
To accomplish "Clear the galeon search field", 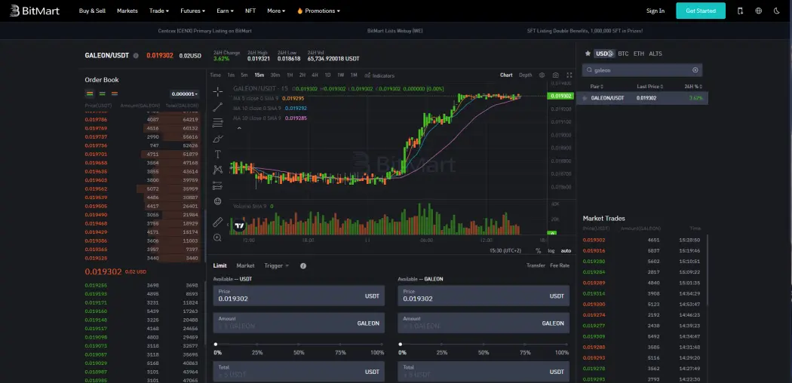I will pos(695,70).
